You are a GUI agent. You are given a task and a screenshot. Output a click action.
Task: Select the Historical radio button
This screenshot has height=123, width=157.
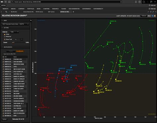5,37
